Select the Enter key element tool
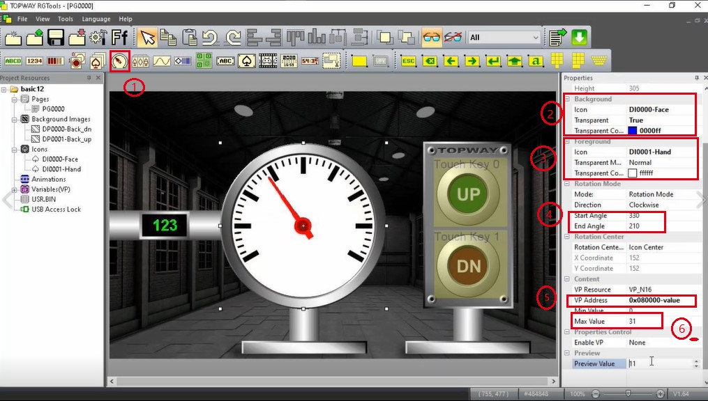This screenshot has height=401, width=708. pos(493,61)
